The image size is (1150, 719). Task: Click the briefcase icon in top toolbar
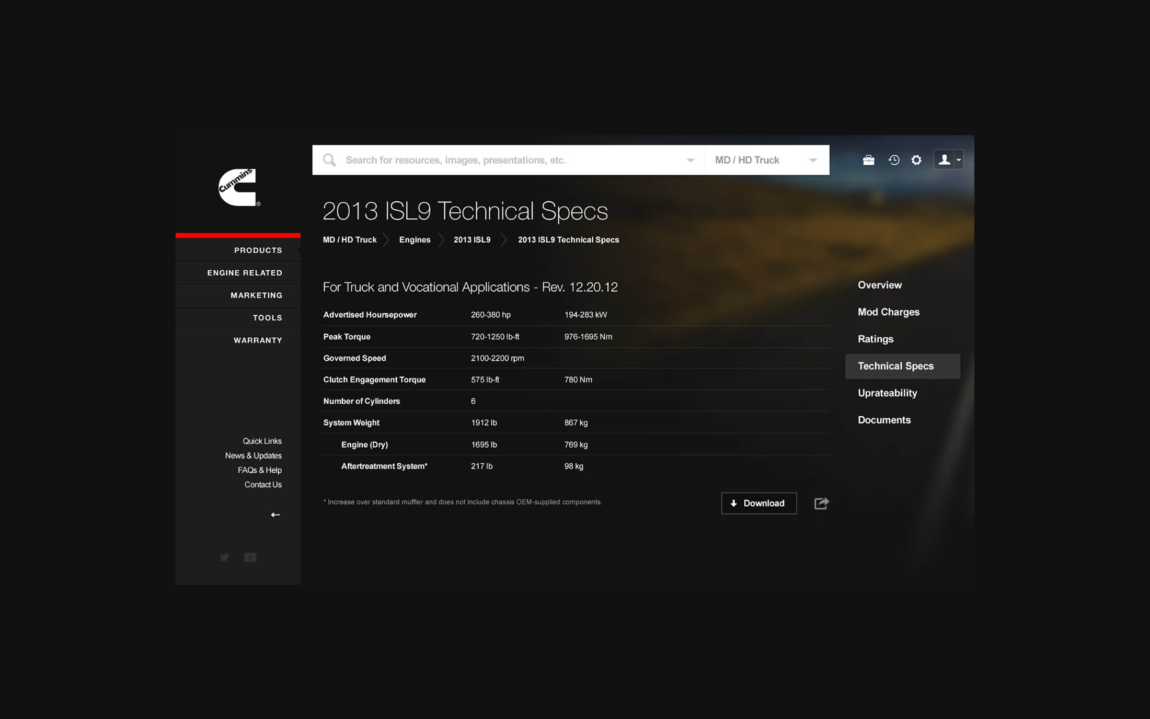(868, 160)
